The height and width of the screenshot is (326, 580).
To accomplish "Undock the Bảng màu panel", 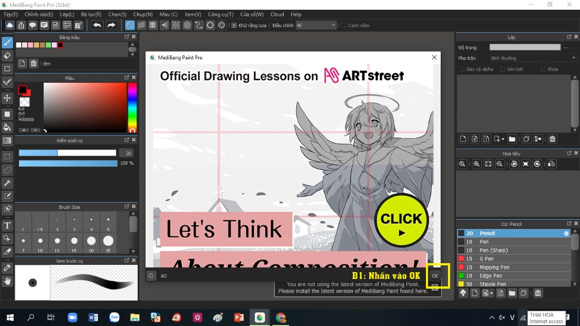I will (127, 37).
